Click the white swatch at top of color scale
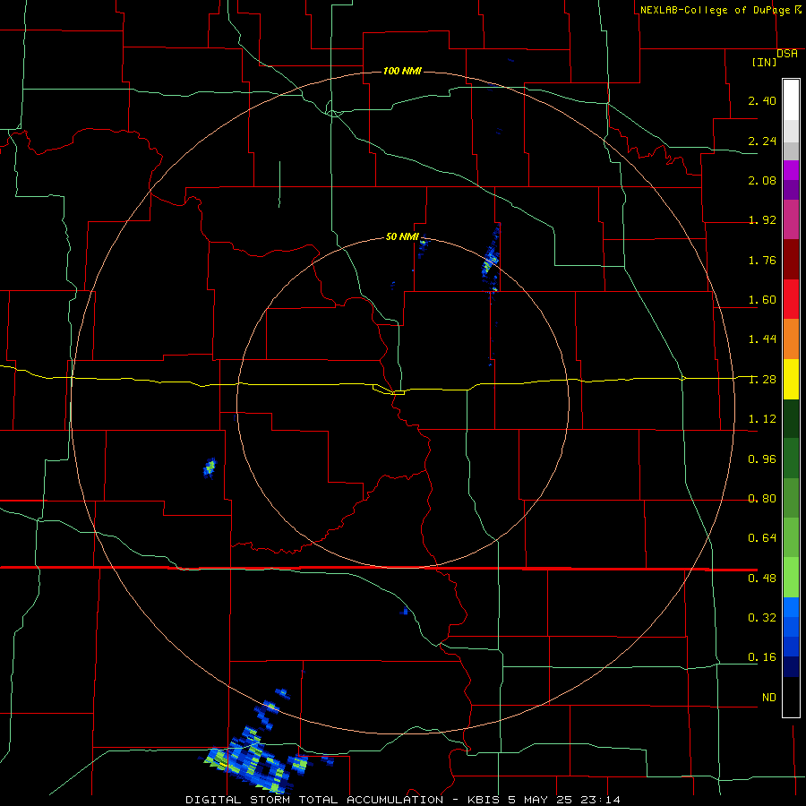The height and width of the screenshot is (806, 806). [x=791, y=100]
